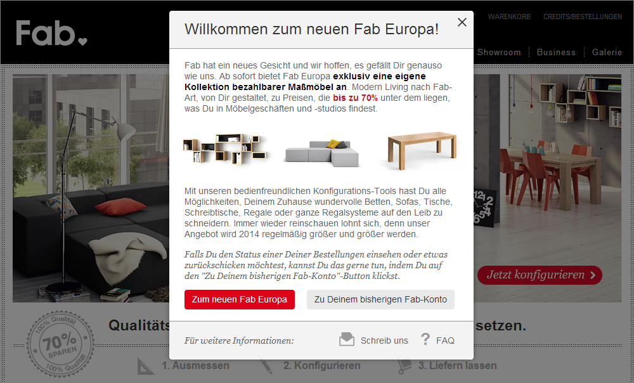Open the Schreib uns contact link
Screen dimensions: 634x383
coord(384,341)
